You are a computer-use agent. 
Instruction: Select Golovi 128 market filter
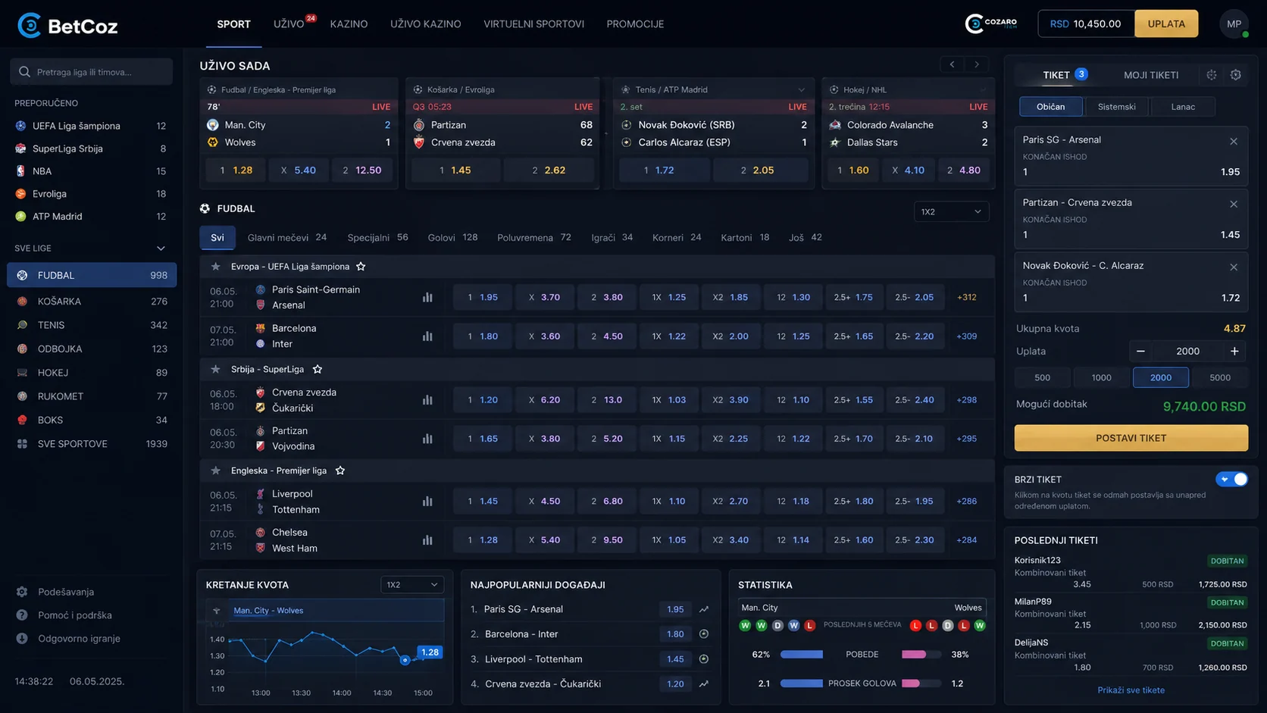coord(452,237)
